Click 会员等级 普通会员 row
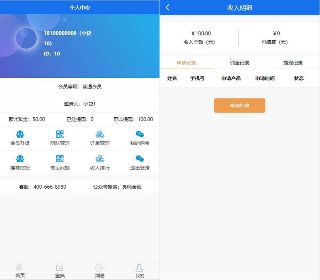 click(x=80, y=87)
